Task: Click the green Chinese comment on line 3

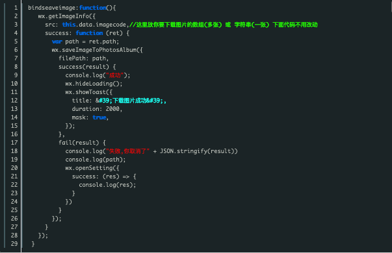Action: [224, 25]
